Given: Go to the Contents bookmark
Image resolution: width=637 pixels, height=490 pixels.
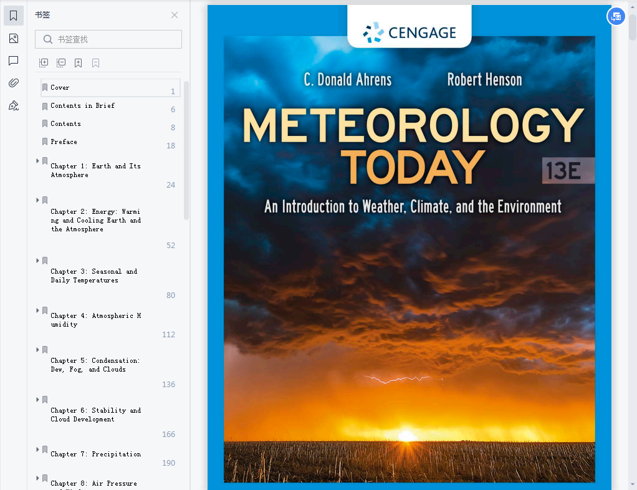Looking at the screenshot, I should [65, 124].
